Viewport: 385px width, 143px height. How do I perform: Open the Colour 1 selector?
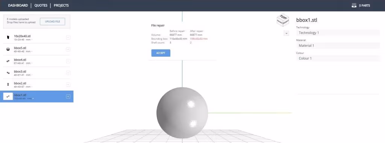tap(338, 58)
